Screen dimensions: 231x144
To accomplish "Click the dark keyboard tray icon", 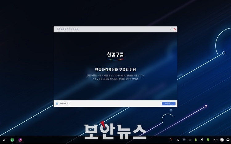I will tap(190, 140).
